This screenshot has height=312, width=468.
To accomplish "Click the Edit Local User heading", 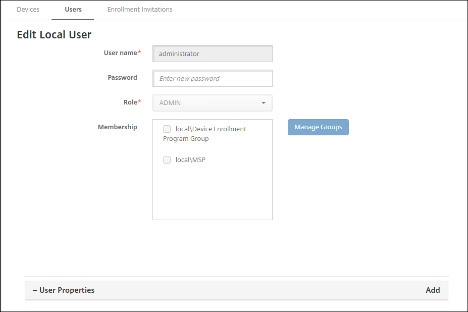I will [x=54, y=35].
